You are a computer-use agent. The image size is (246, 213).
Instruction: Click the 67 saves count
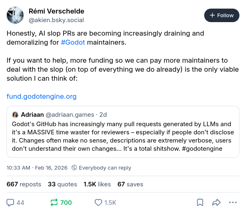(x=130, y=184)
